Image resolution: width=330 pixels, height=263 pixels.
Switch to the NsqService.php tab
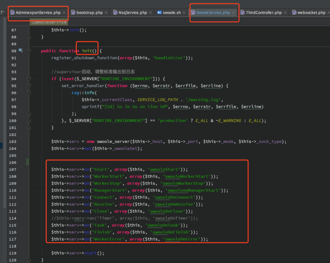[x=132, y=13]
